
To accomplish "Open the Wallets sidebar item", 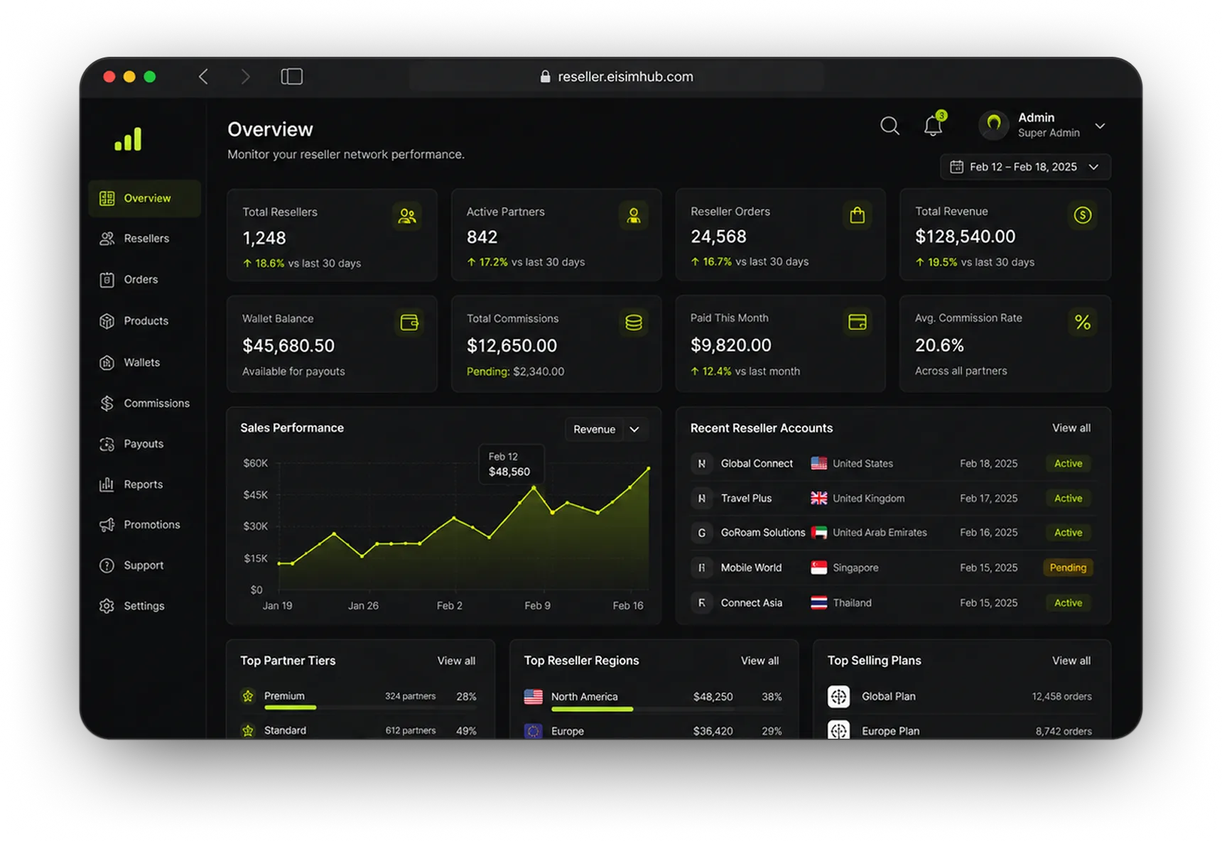I will click(x=145, y=362).
